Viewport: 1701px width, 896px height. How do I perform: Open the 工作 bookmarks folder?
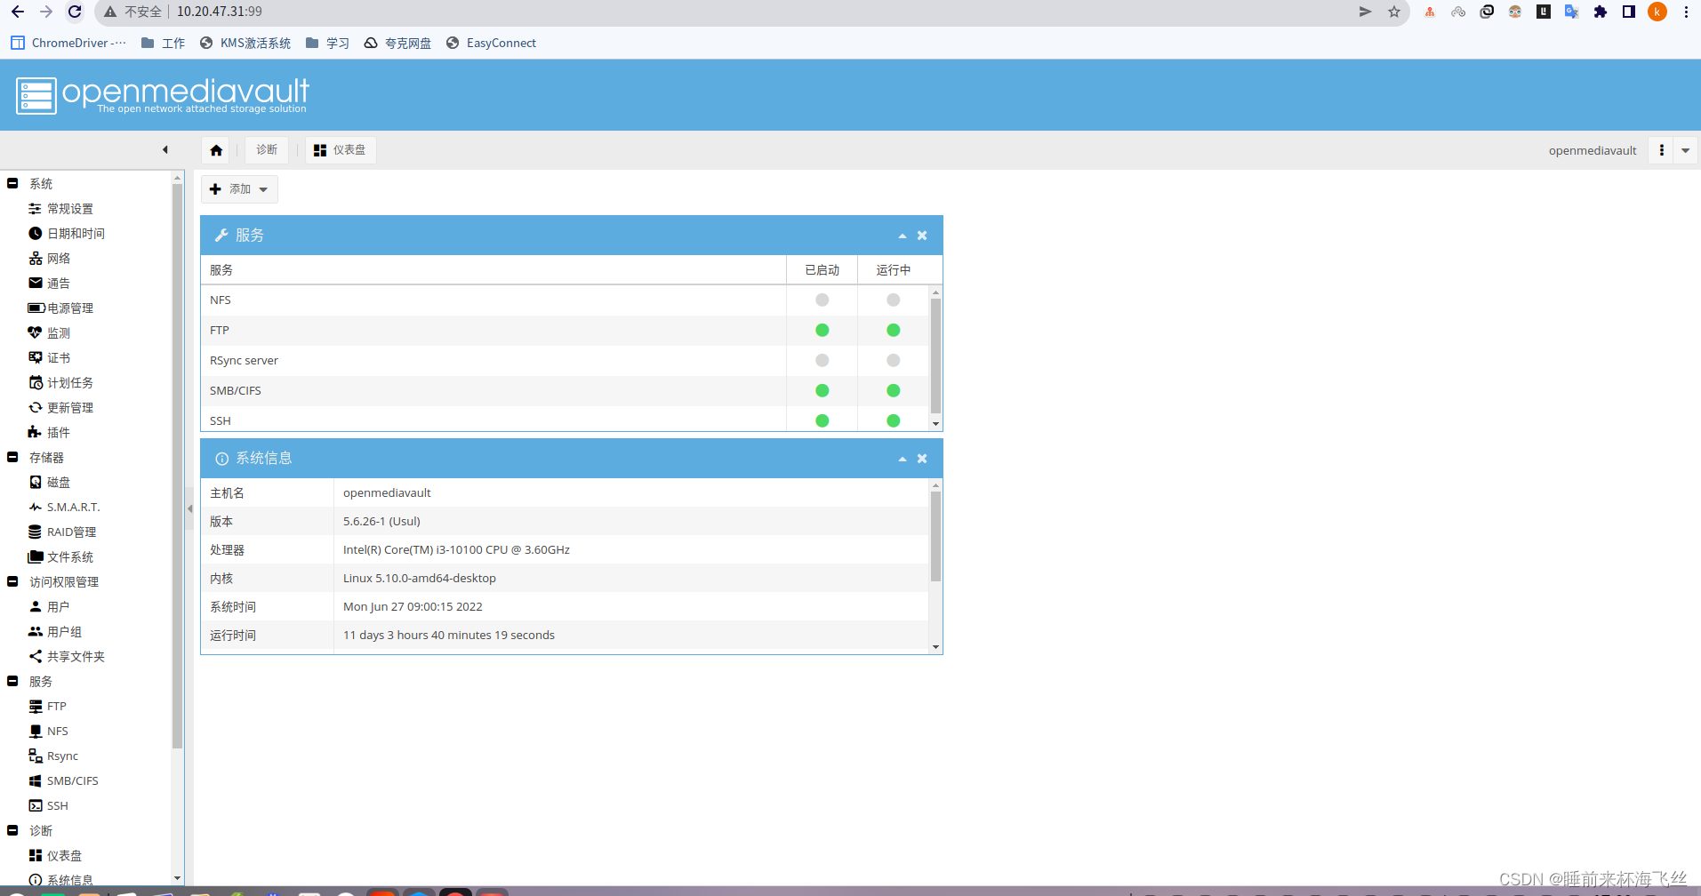click(163, 44)
